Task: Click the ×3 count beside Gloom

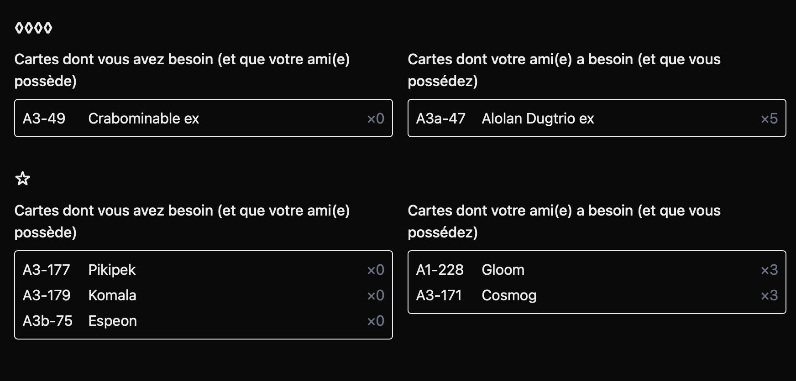Action: tap(769, 270)
